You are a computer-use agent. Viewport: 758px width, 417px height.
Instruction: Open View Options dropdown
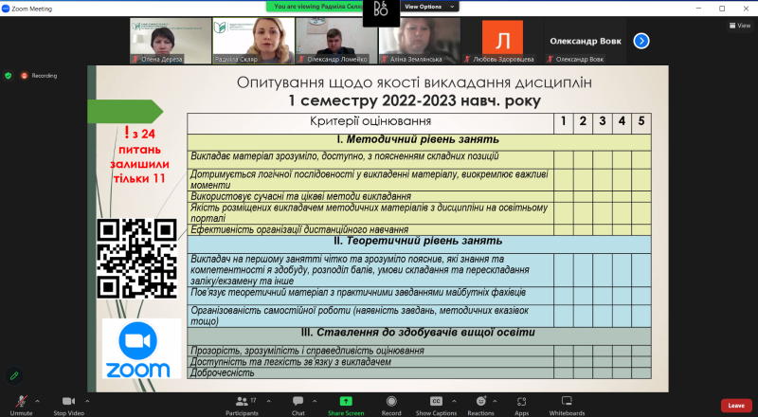click(429, 7)
